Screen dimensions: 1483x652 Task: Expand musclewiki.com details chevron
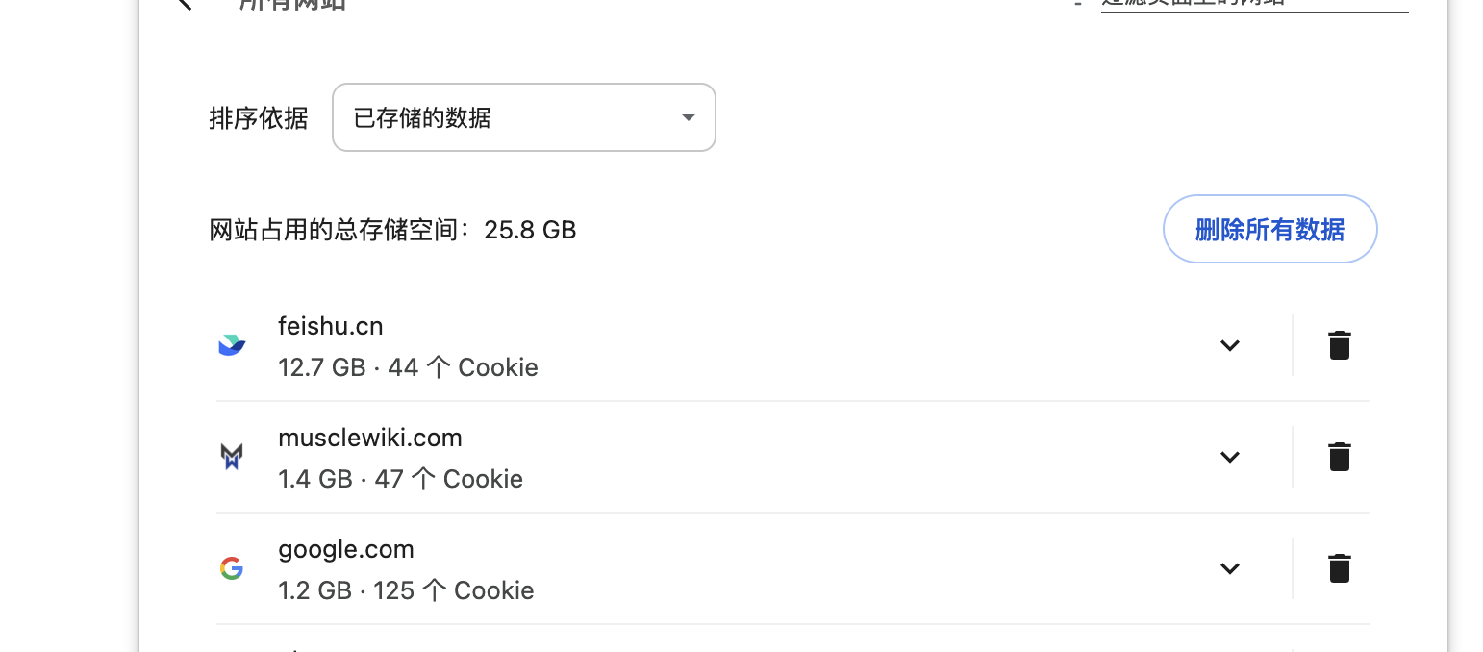tap(1229, 457)
